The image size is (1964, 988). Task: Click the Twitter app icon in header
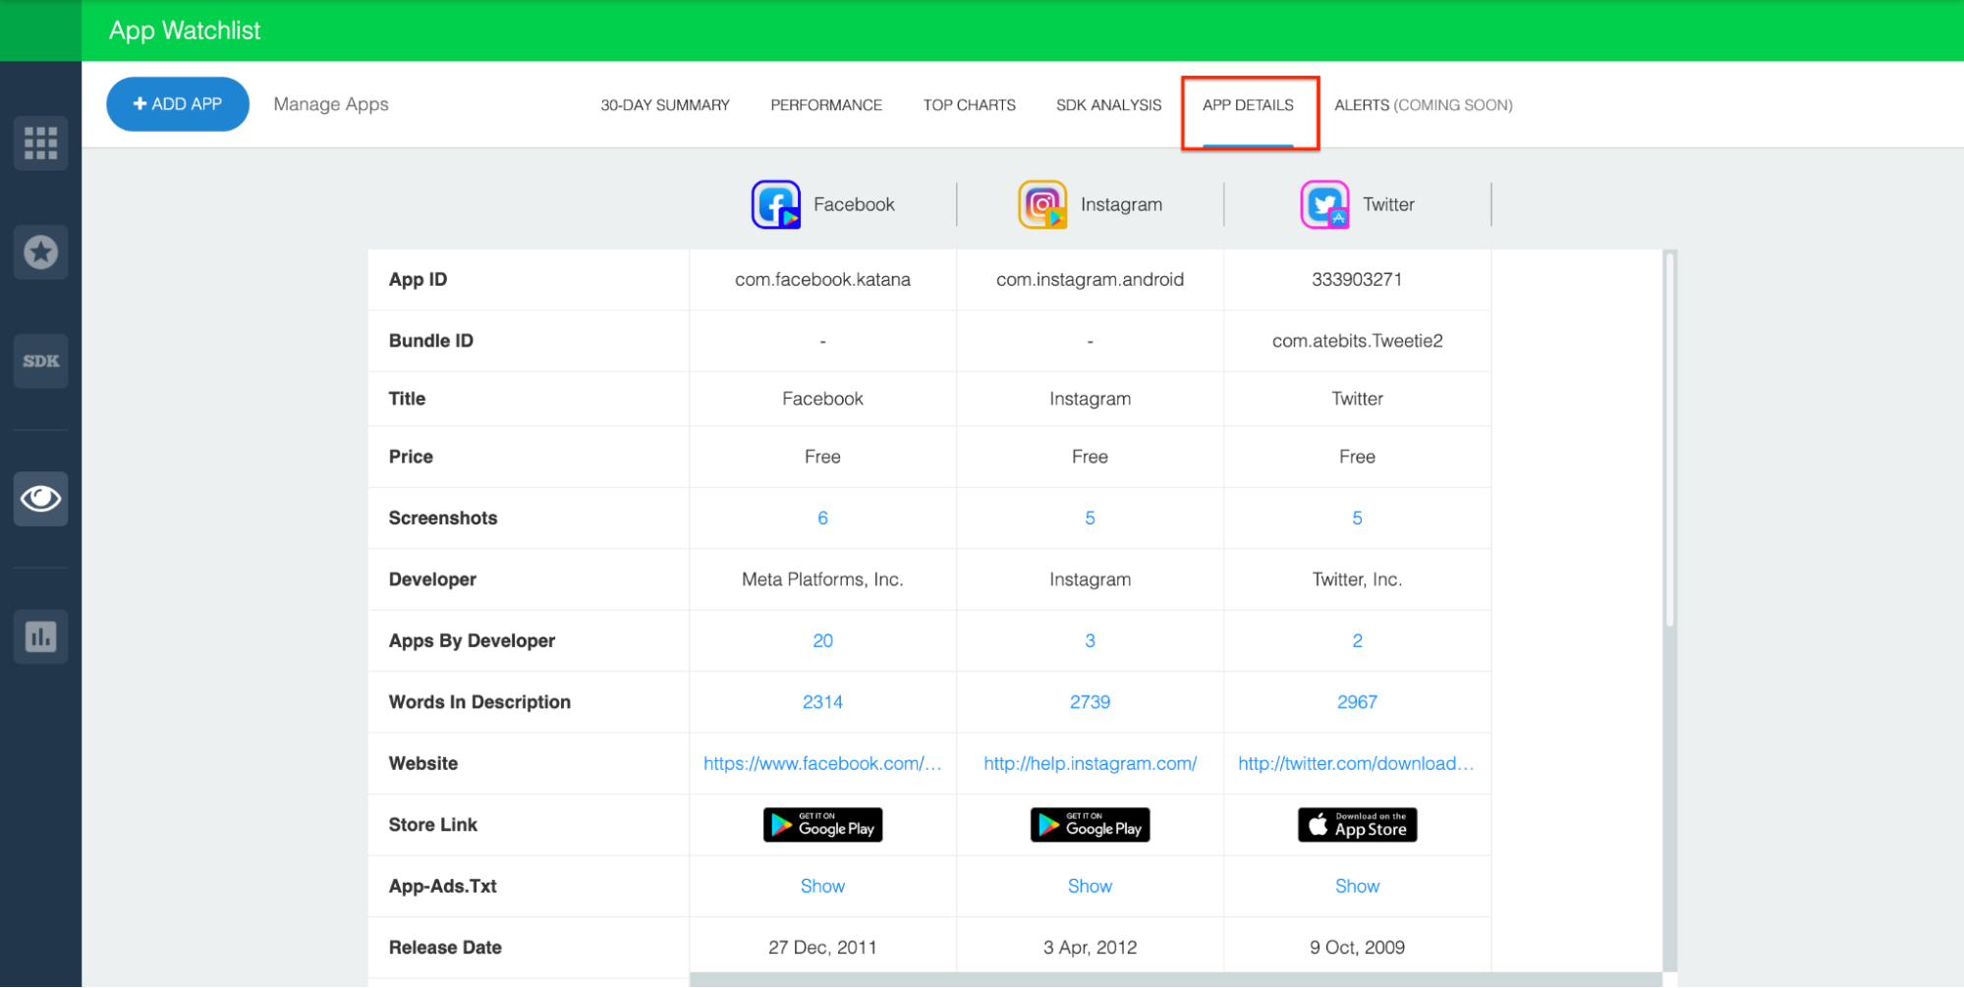[x=1324, y=204]
